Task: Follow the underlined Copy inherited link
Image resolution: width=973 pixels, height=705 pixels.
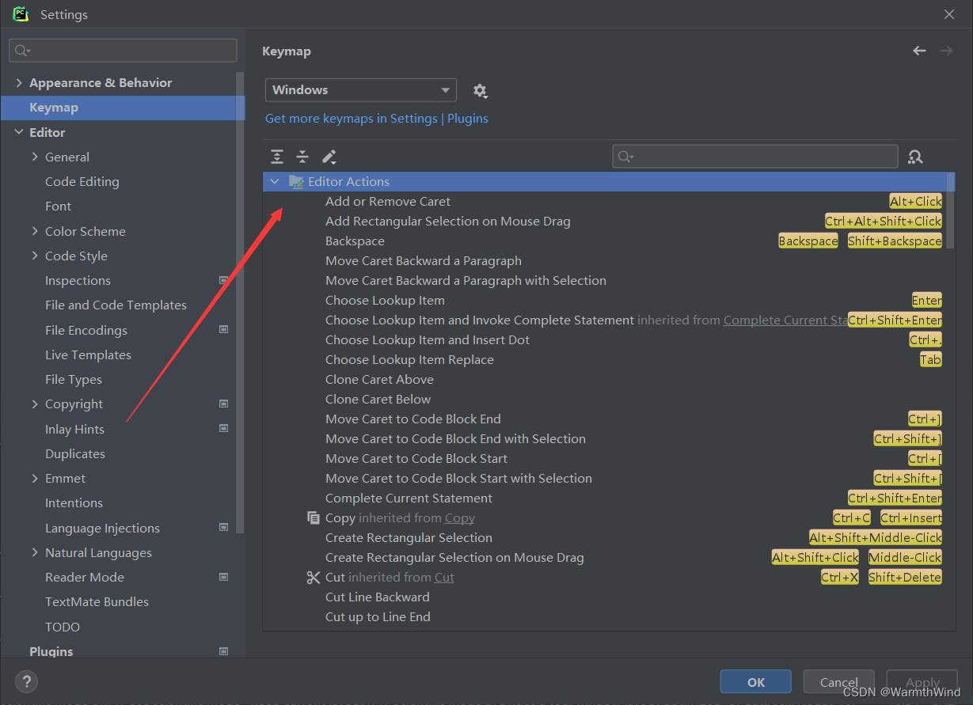Action: click(460, 517)
